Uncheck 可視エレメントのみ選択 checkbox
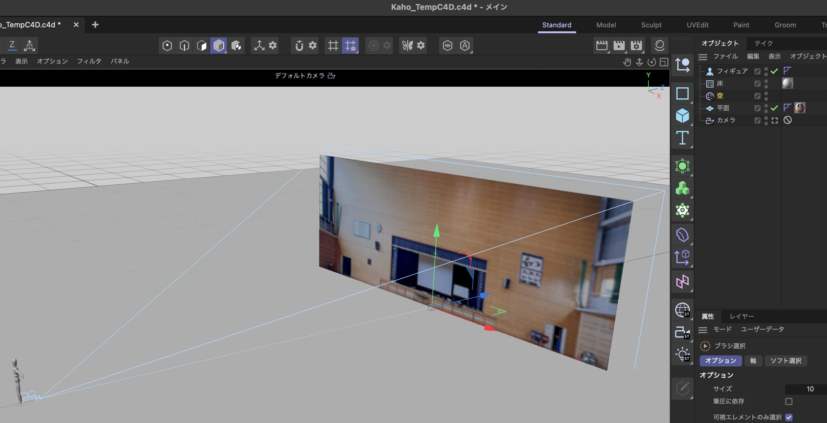Viewport: 827px width, 423px height. [x=789, y=417]
